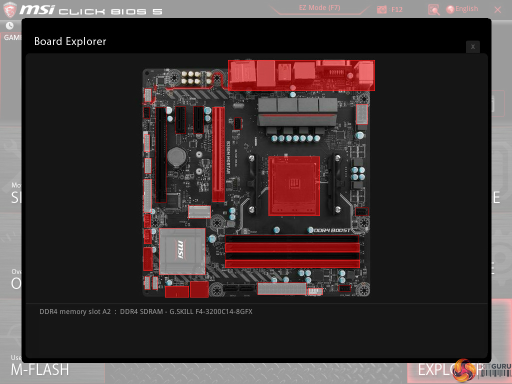Open M-FLASH in background menu
The image size is (512, 384).
(40, 369)
